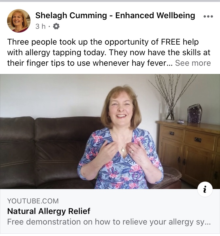The image size is (220, 236).
Task: Click the woman in the video preview image
Action: click(x=120, y=137)
